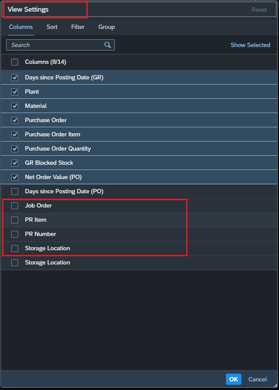Enable the Job Order column
Viewport: 279px width, 390px height.
click(15, 206)
